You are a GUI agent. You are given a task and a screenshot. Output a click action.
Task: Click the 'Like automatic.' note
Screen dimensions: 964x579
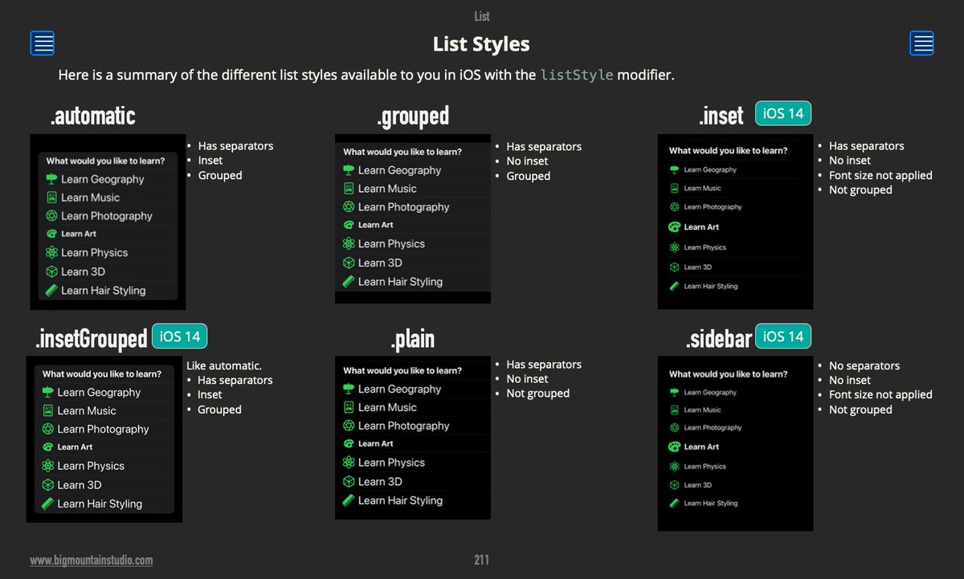(224, 365)
